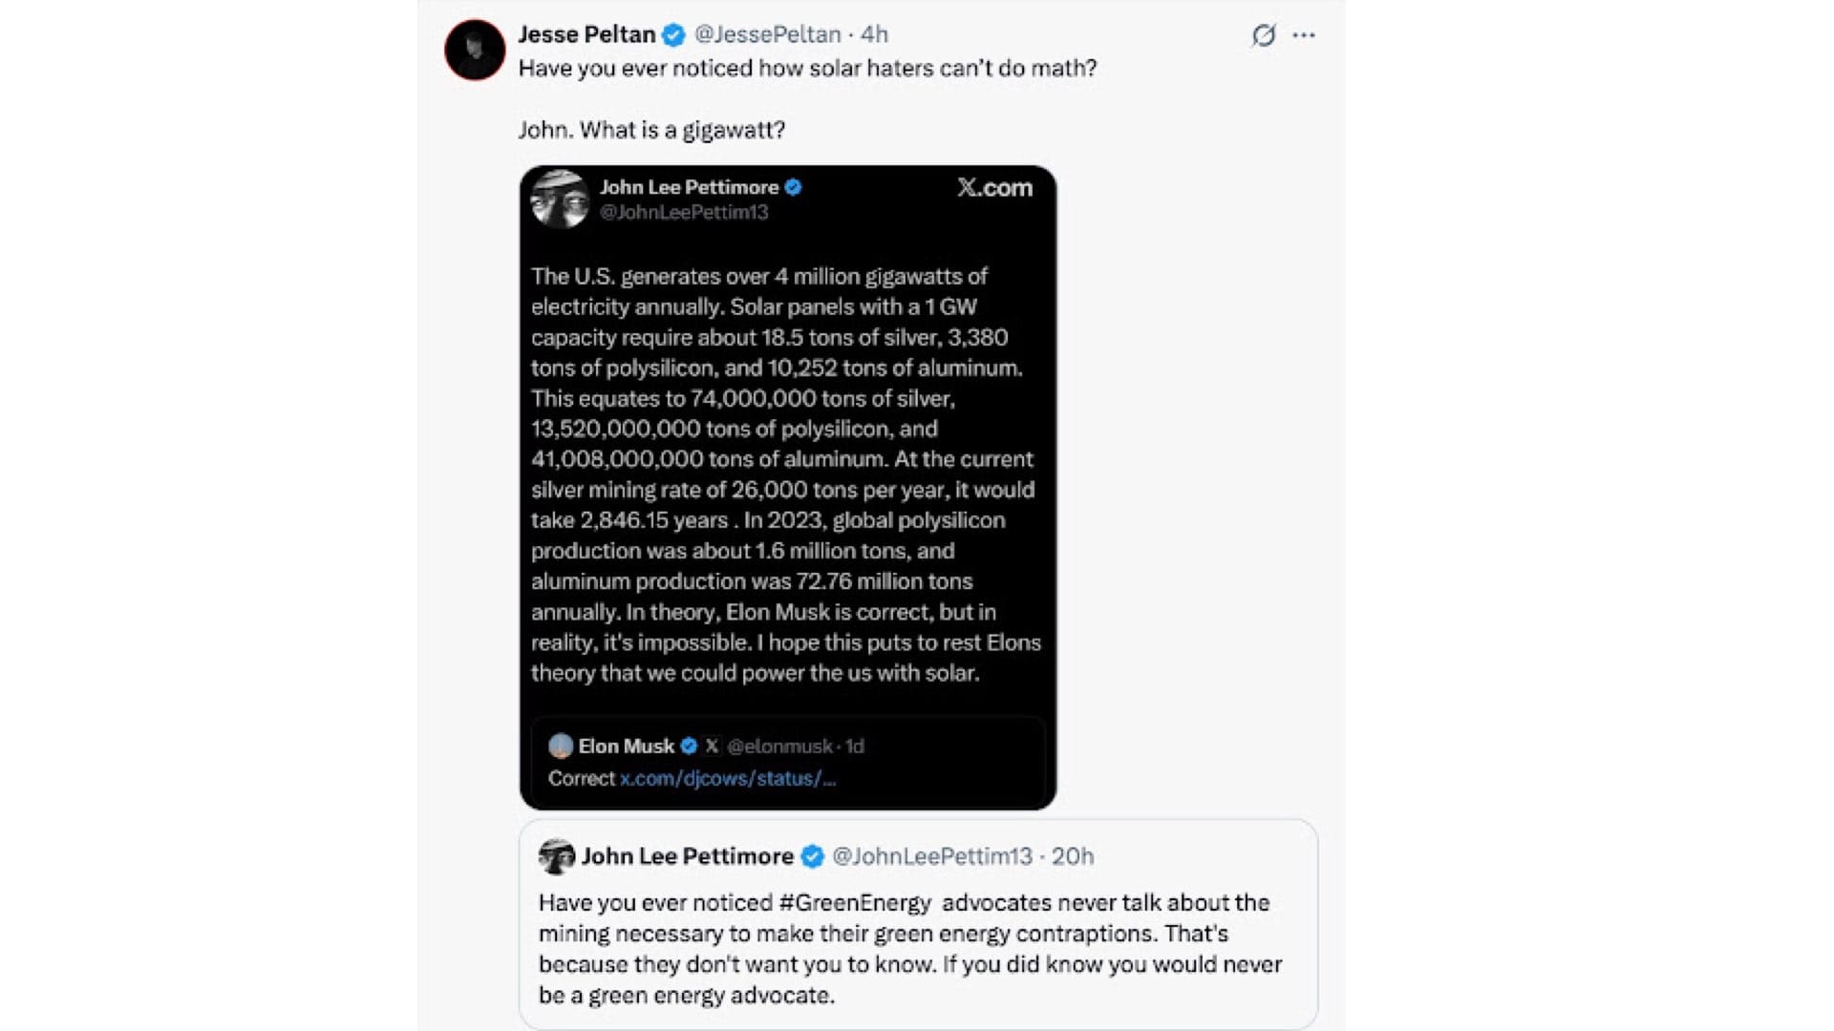Click the Grok icon on Jesse's post
This screenshot has width=1834, height=1031.
pos(1263,35)
